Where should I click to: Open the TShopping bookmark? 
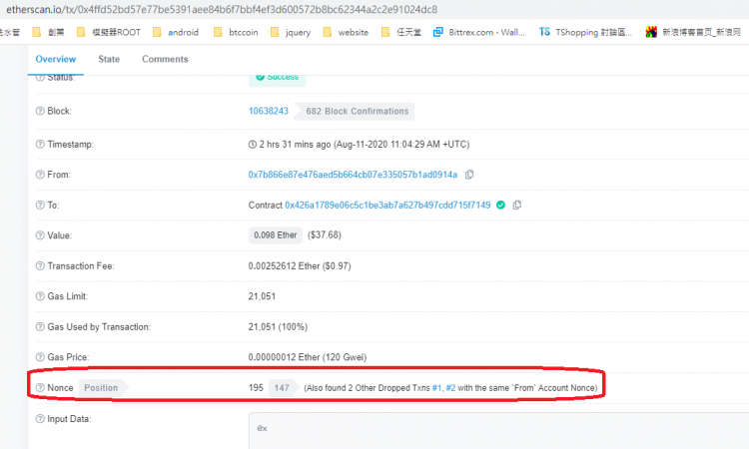tap(585, 32)
